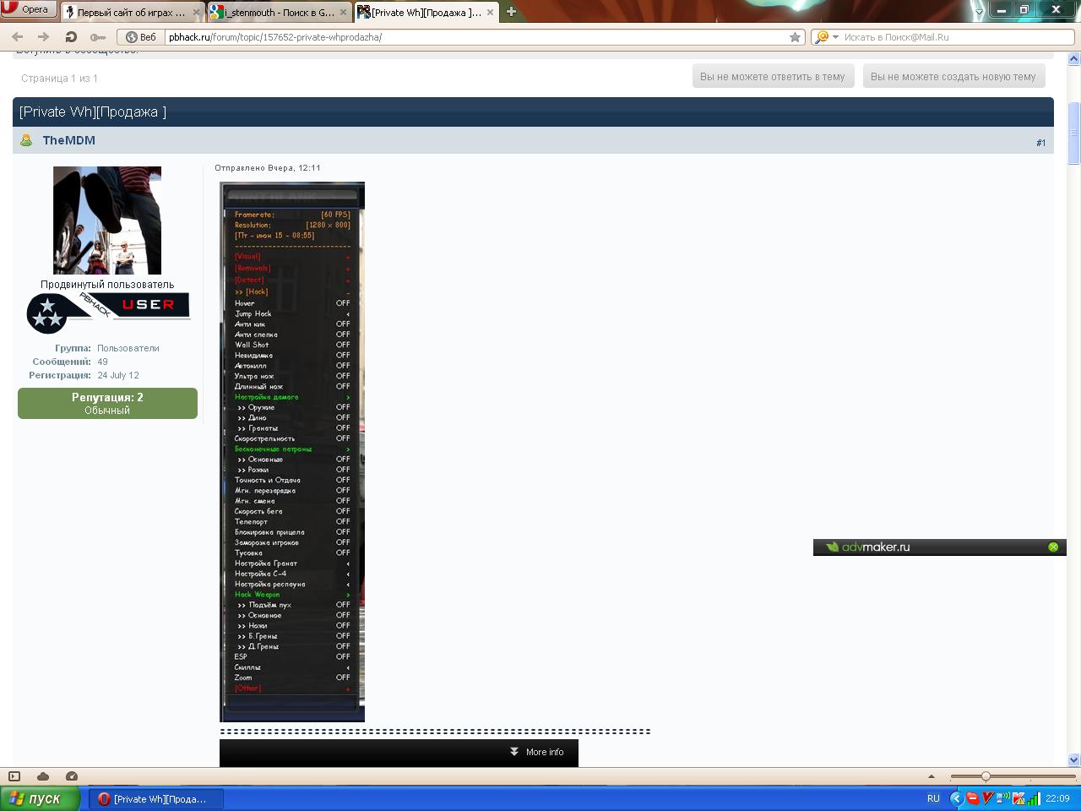Toggle the panels icon in status bar
This screenshot has height=811, width=1081.
point(14,776)
